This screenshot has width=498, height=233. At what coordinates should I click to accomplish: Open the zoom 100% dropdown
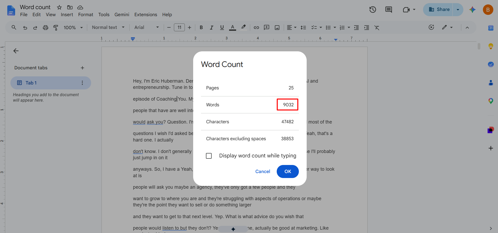click(73, 27)
